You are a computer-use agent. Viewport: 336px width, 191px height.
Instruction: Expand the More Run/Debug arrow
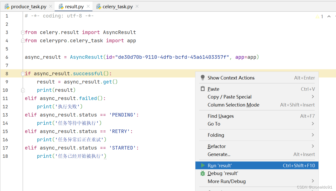(x=313, y=181)
